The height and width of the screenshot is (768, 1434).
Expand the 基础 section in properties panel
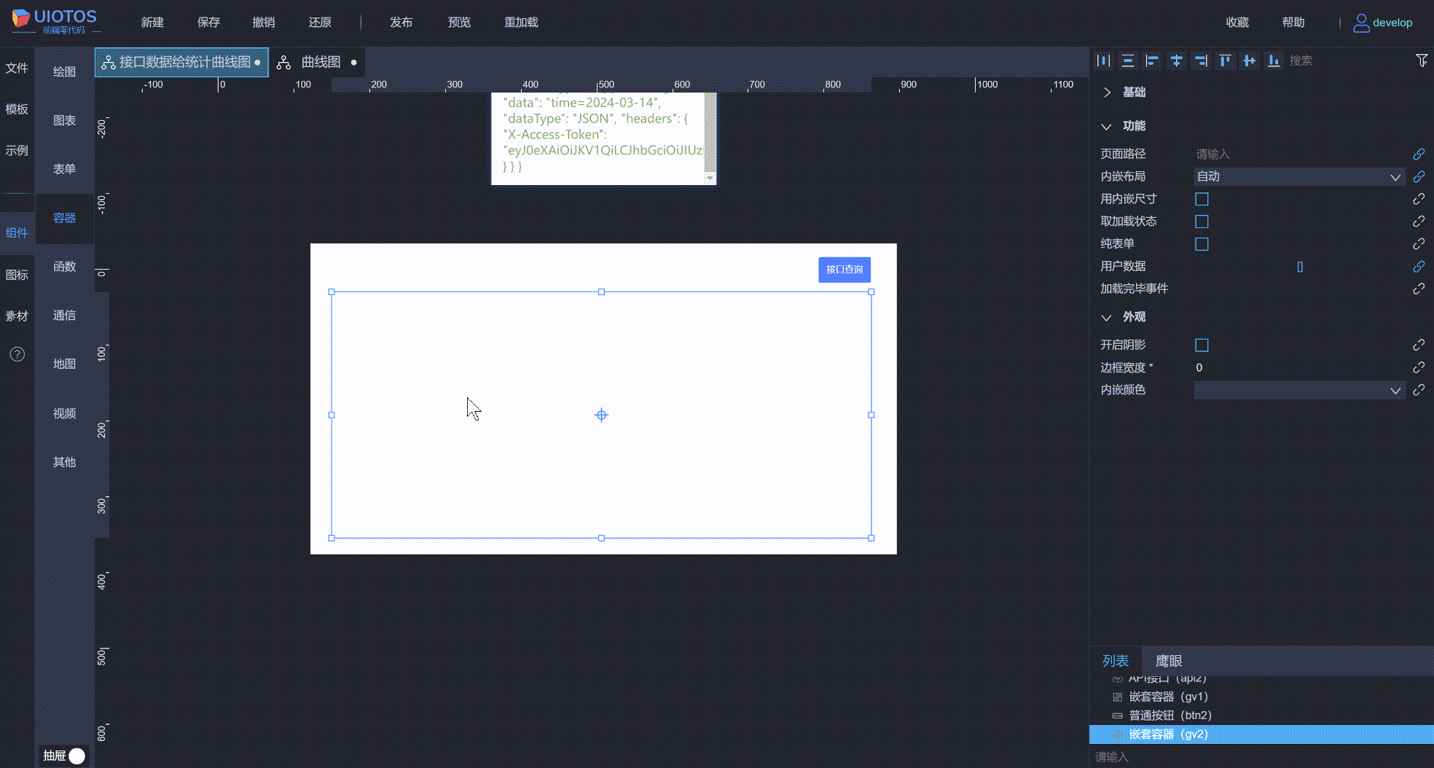(x=1107, y=92)
